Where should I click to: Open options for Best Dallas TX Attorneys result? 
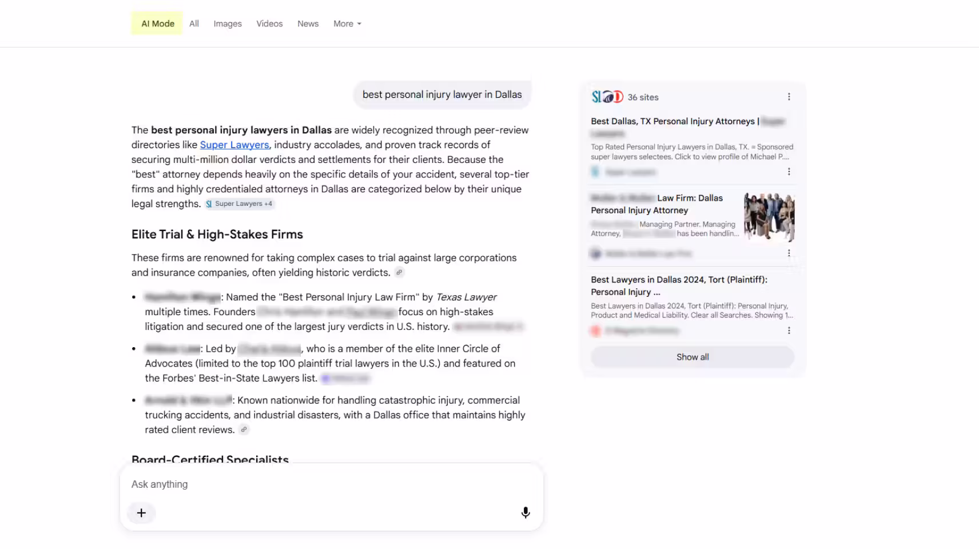789,172
